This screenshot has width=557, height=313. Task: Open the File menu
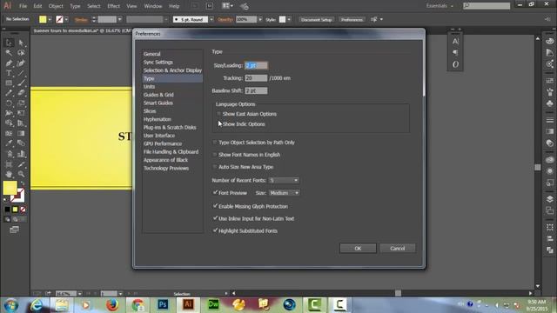point(23,6)
